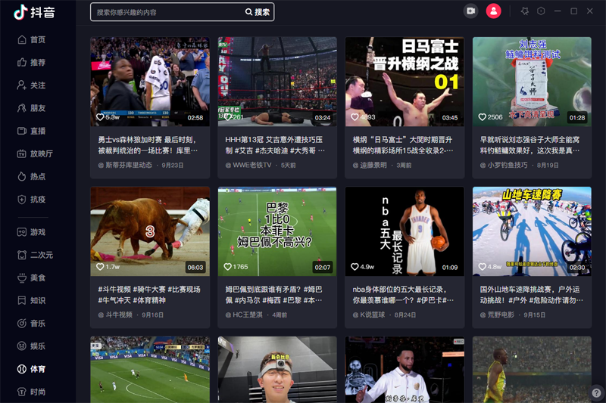This screenshot has width=606, height=403.
Task: Open 放映厅 TV icon in sidebar
Action: [x=22, y=153]
